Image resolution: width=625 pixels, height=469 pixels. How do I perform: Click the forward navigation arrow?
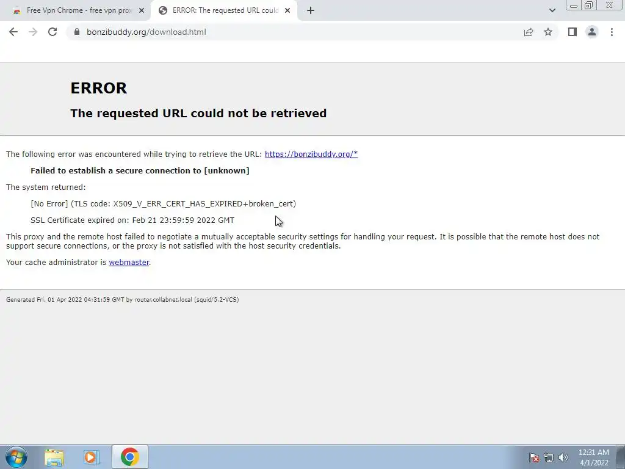coord(33,32)
